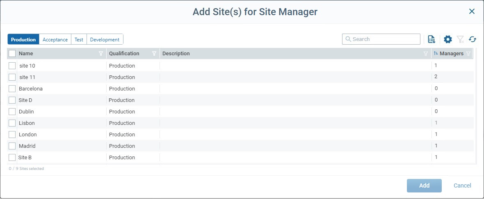Image resolution: width=484 pixels, height=199 pixels.
Task: Click the Managers value 0 for Barcelona
Action: 436,88
